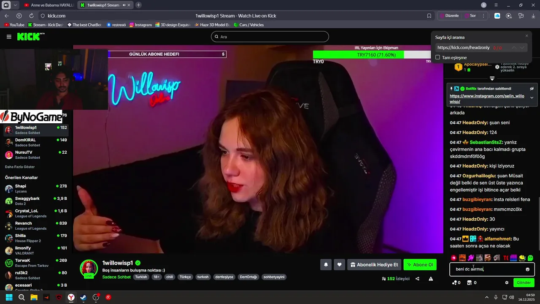The image size is (540, 304).
Task: Open the Instagram bookmark
Action: click(140, 25)
